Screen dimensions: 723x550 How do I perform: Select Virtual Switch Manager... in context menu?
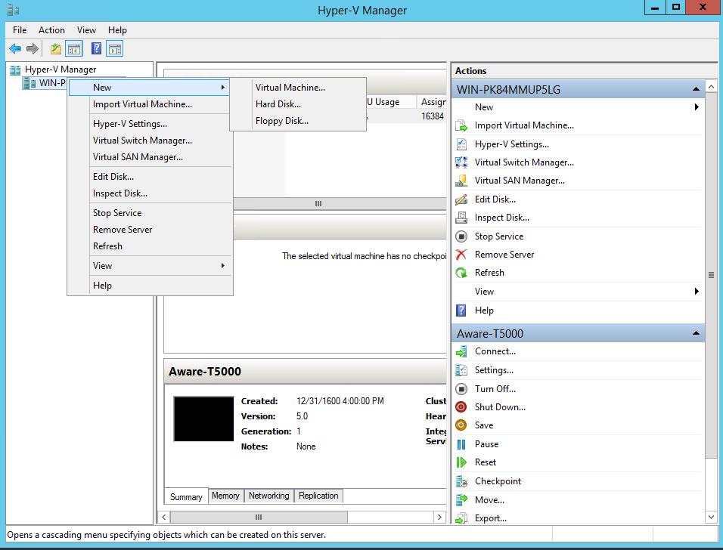point(150,141)
